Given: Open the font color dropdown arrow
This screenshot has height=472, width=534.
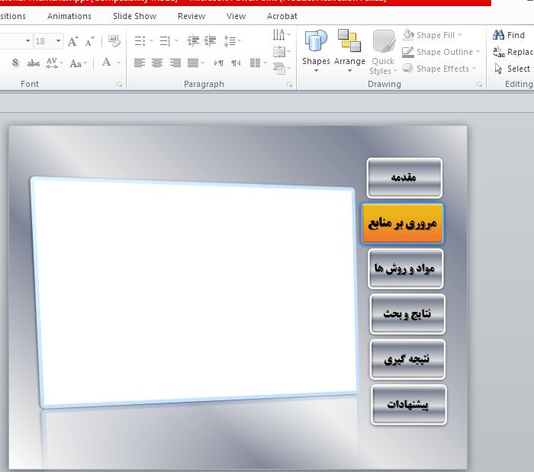Looking at the screenshot, I should click(118, 63).
